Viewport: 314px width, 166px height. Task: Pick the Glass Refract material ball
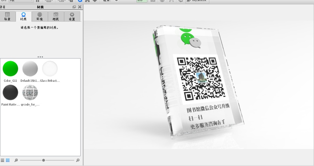pos(50,69)
